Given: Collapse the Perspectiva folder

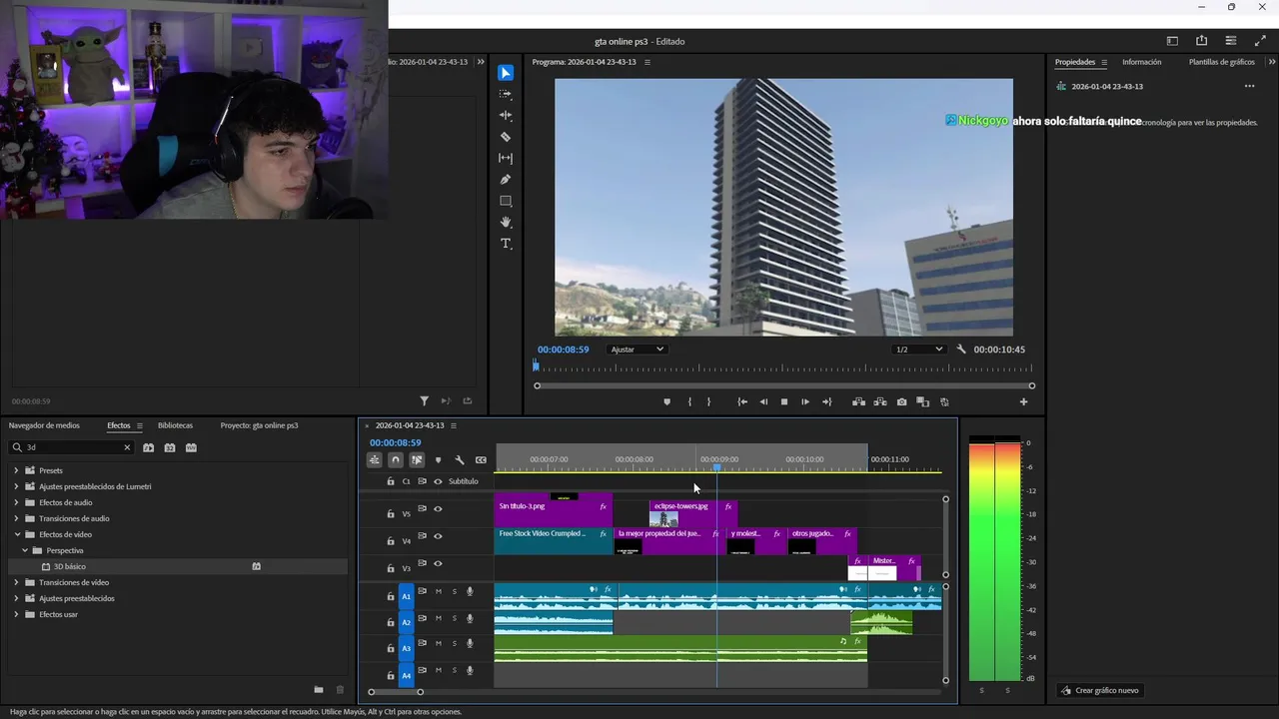Looking at the screenshot, I should (24, 550).
